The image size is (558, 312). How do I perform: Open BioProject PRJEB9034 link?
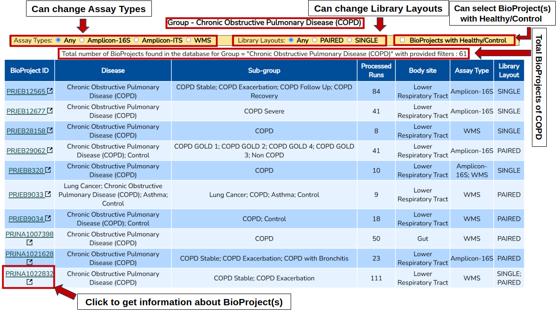26,219
